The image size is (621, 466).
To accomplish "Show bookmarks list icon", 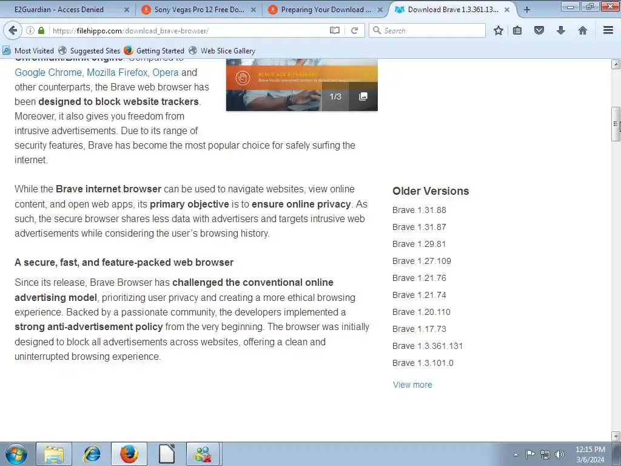I will point(517,30).
